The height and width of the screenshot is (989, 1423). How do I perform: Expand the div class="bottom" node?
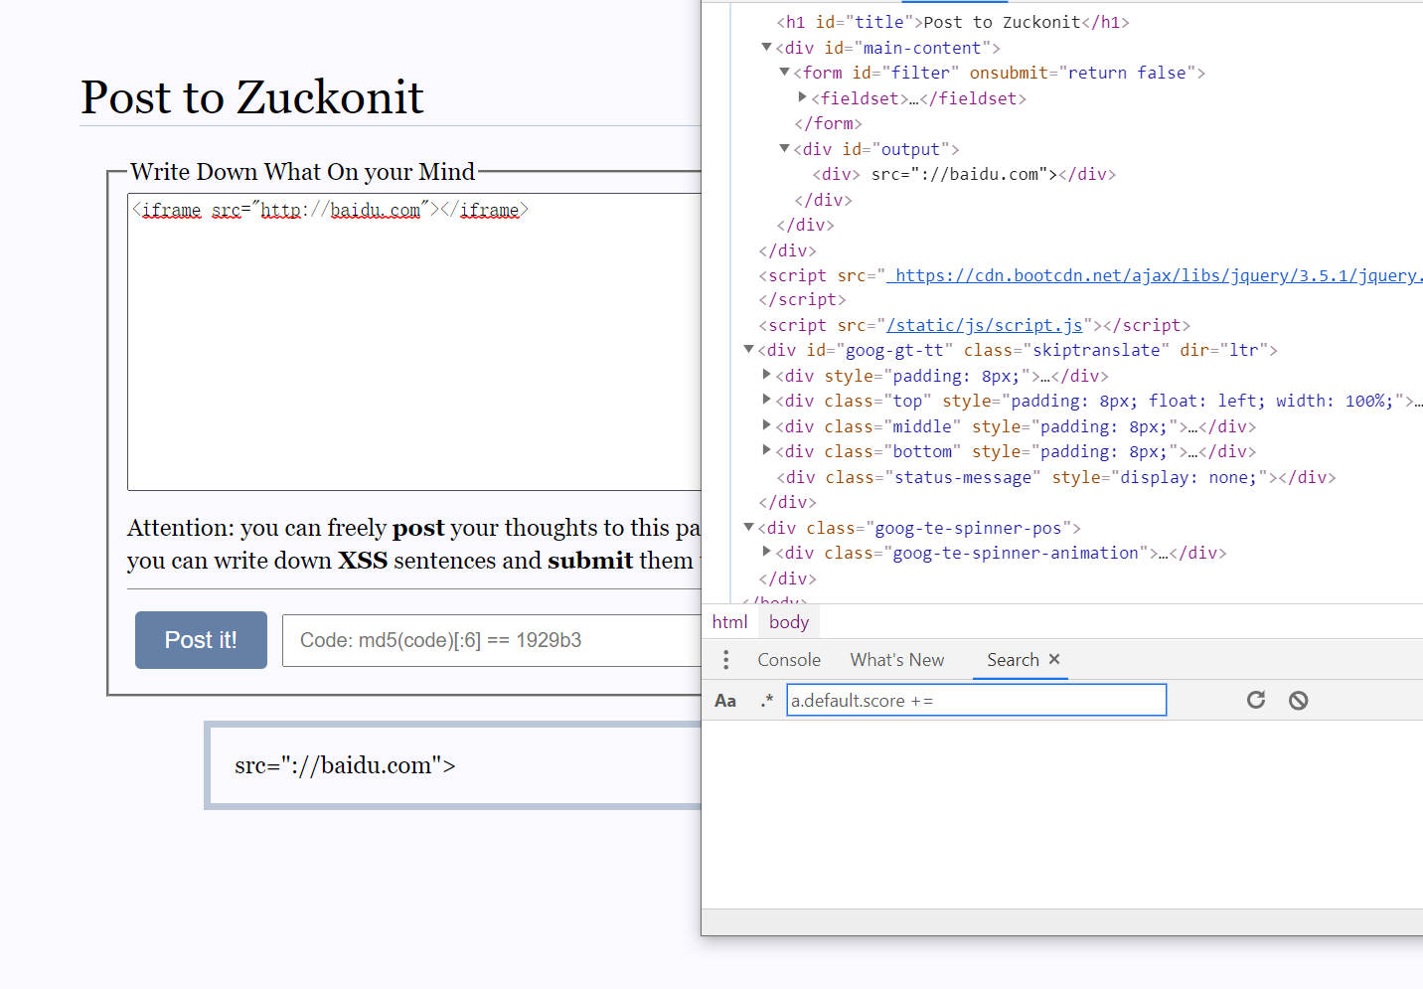pyautogui.click(x=766, y=450)
